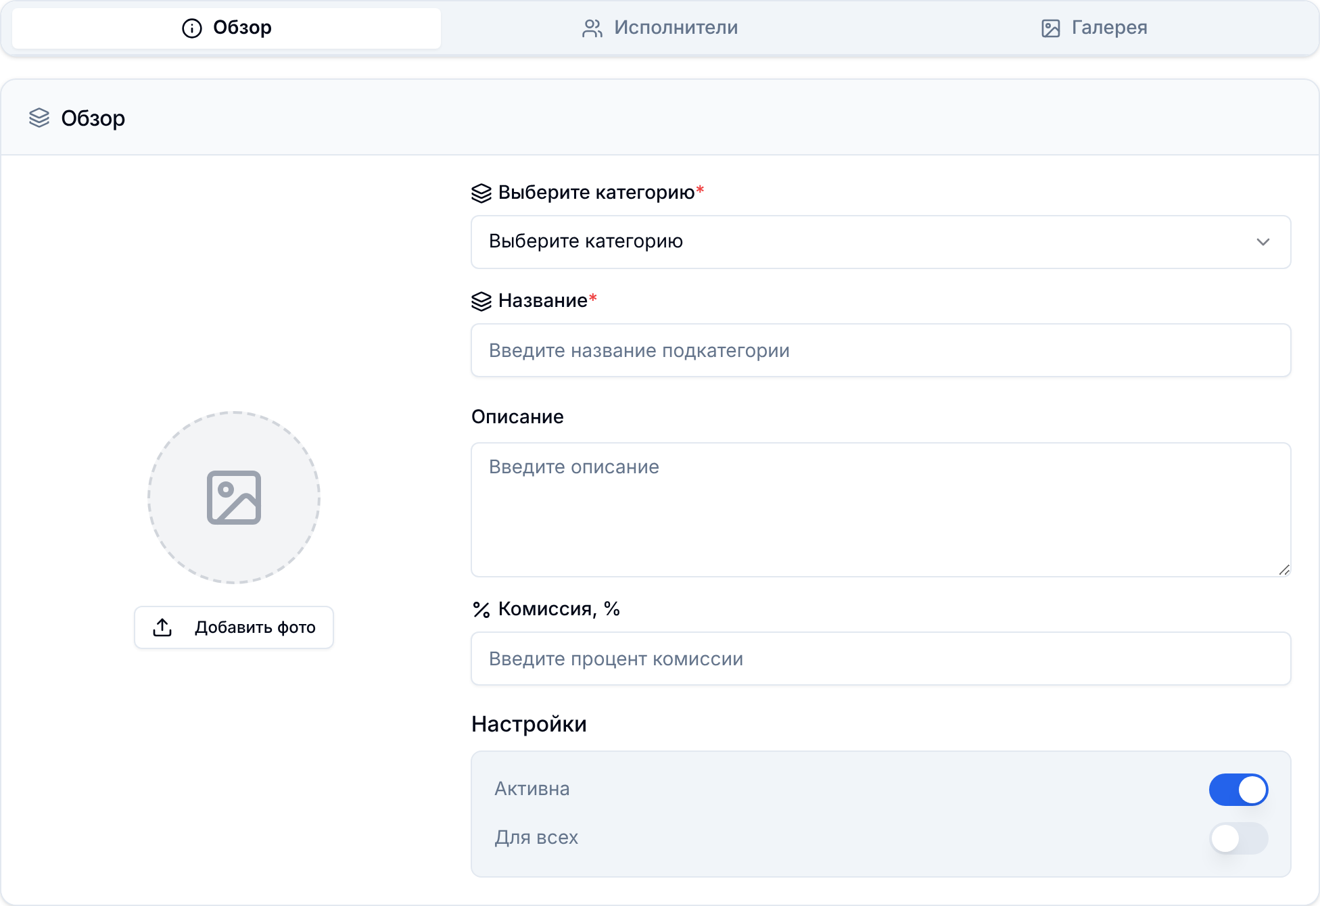
Task: Click the layers icon next to Выберите категорию label
Action: tap(481, 193)
